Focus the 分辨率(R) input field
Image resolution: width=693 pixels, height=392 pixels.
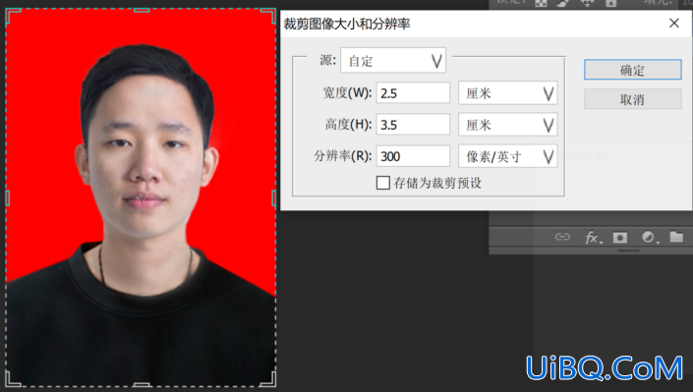413,156
